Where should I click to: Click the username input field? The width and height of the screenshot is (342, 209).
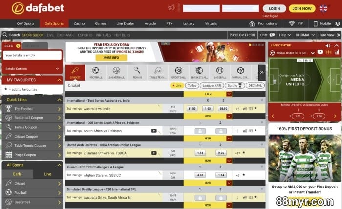201,8
